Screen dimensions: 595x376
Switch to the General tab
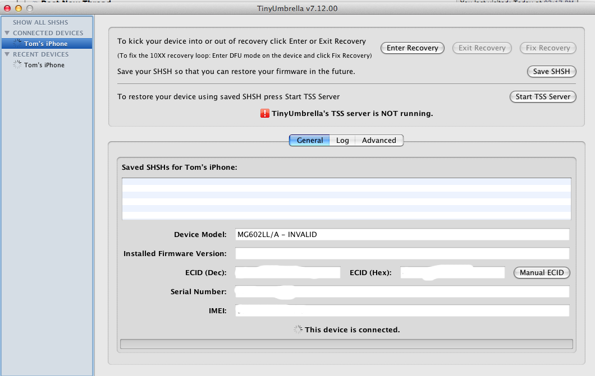pos(310,140)
